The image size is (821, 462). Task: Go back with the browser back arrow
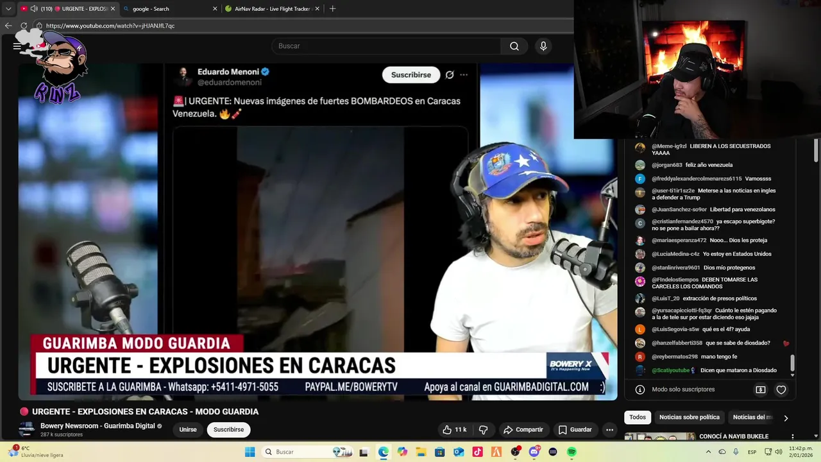8,26
